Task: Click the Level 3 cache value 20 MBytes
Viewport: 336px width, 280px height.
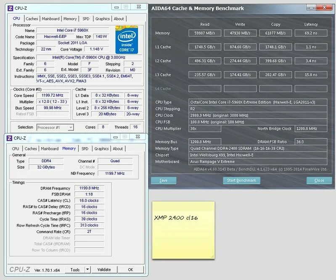Action: (107, 114)
